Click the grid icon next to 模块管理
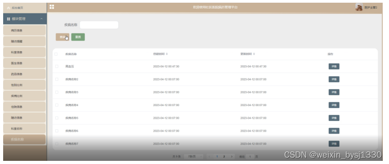This screenshot has height=164, width=389. point(9,19)
